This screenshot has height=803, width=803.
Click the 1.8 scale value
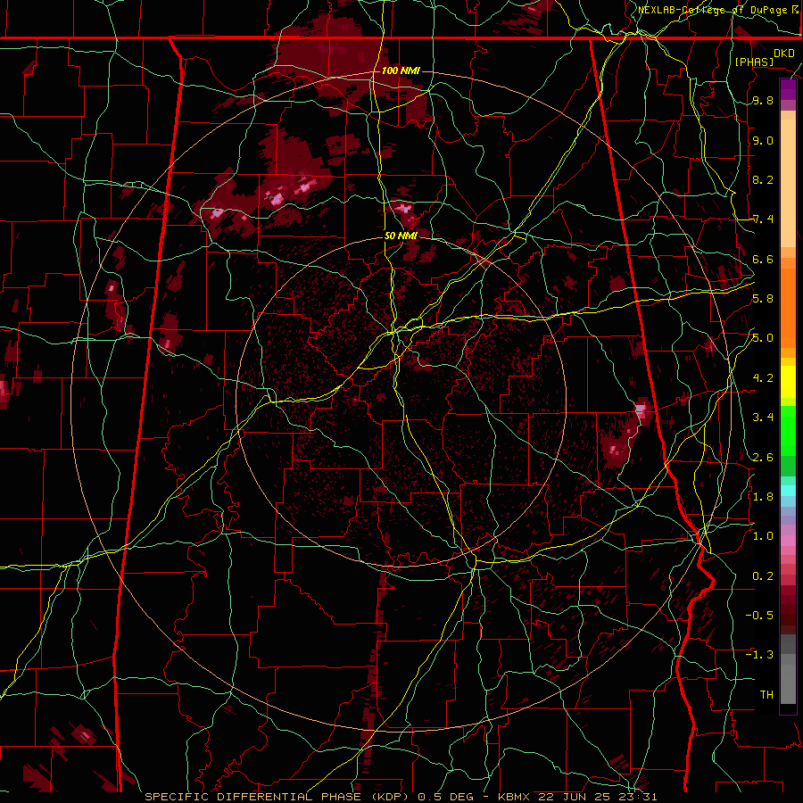[x=763, y=497]
